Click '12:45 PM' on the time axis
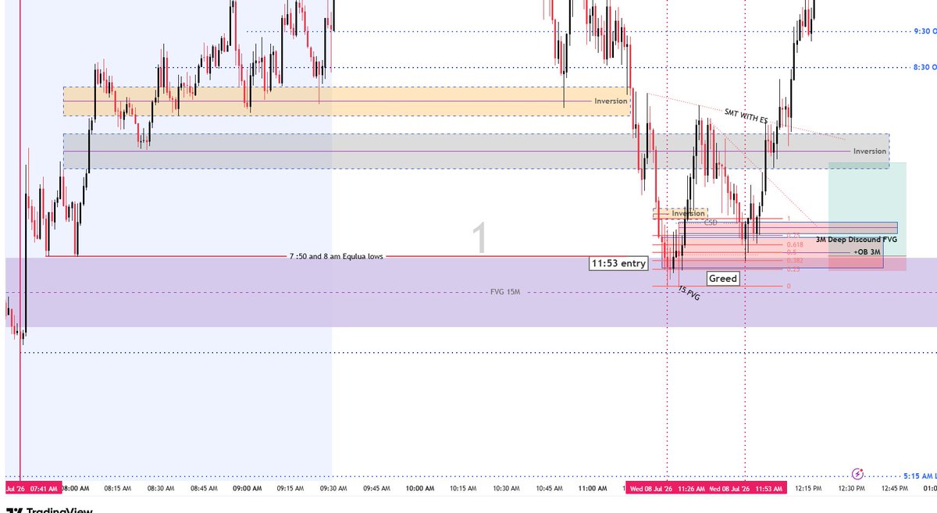The width and height of the screenshot is (937, 513). 894,489
